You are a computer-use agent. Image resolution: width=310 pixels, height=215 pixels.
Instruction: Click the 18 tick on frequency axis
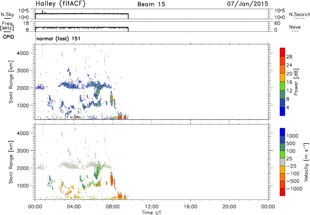click(x=26, y=23)
